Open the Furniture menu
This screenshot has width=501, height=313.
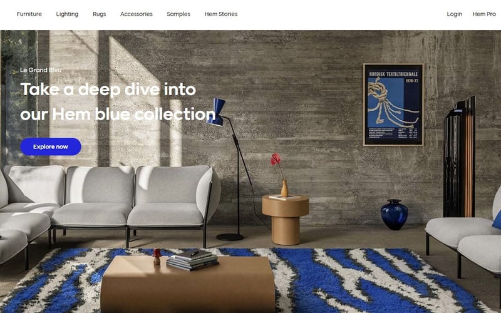(29, 14)
